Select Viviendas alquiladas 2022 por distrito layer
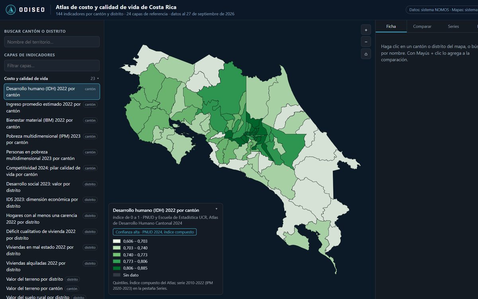The height and width of the screenshot is (299, 478). (x=52, y=266)
